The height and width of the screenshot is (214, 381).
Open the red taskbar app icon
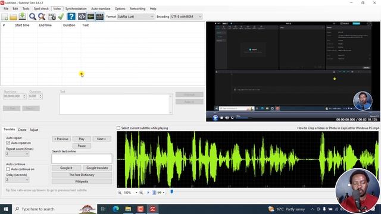pyautogui.click(x=140, y=209)
